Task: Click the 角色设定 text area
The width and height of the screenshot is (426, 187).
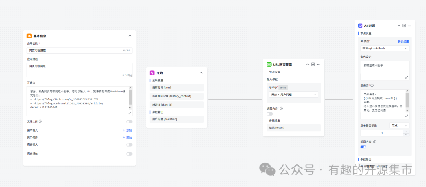Action: 385,70
